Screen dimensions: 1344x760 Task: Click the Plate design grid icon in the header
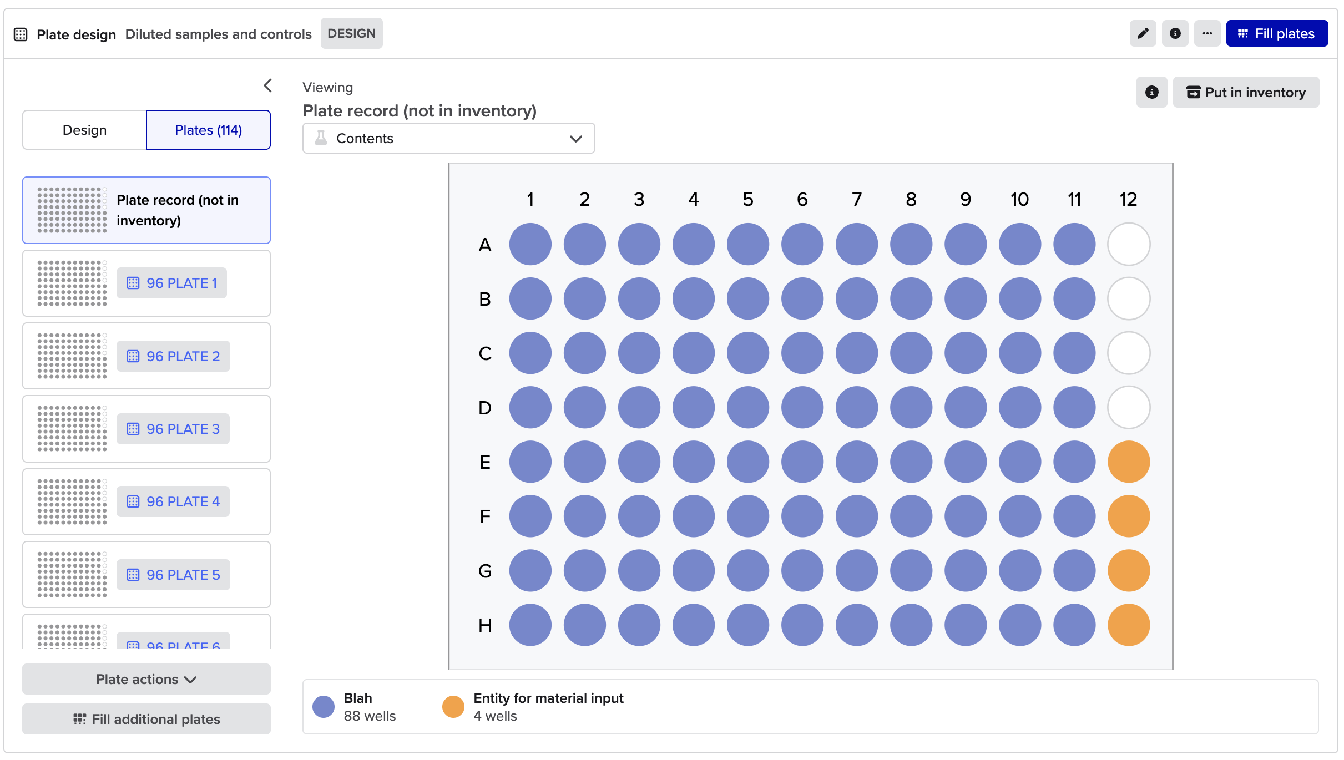click(x=21, y=34)
